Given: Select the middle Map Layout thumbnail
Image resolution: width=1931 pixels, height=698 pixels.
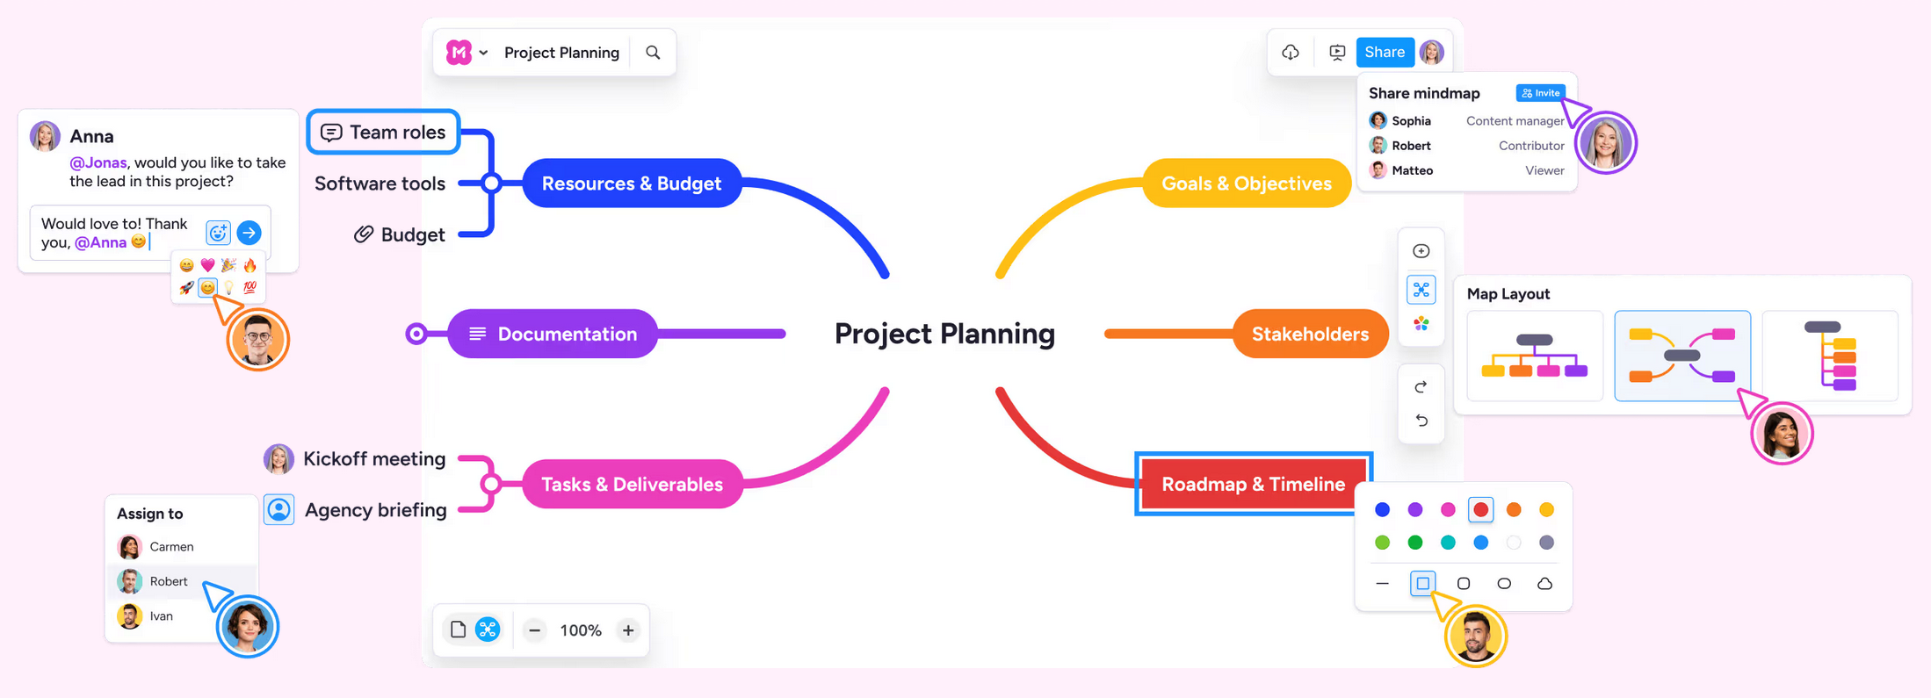Looking at the screenshot, I should (x=1682, y=356).
